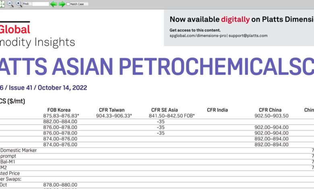
Task: Select the value 875.83–876.83* under FOB Korea
Action: tap(61, 116)
